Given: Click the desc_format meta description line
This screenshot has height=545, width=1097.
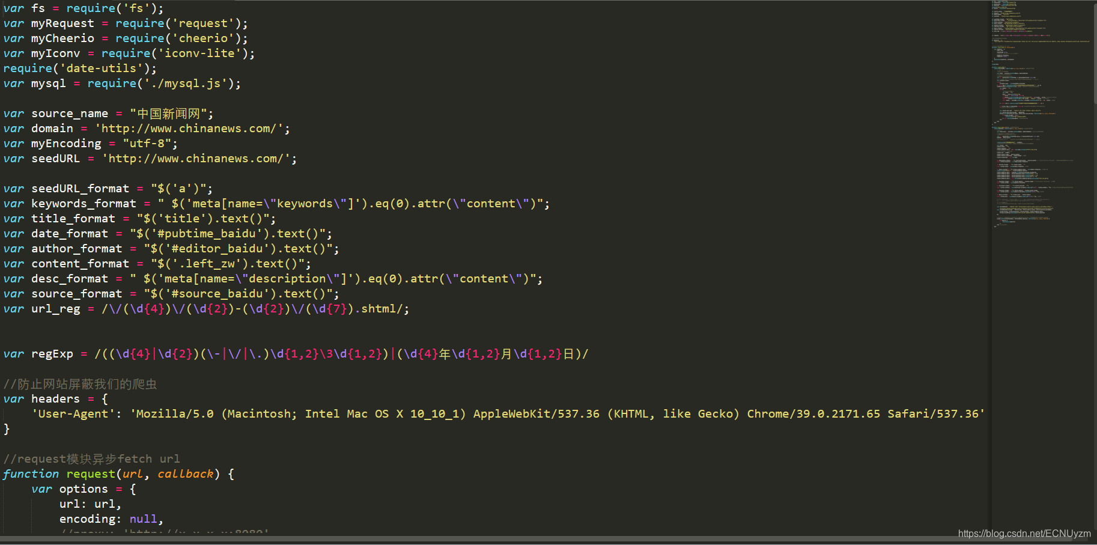Looking at the screenshot, I should click(x=273, y=279).
